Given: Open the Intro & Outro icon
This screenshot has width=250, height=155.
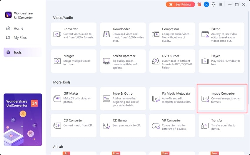Looking at the screenshot, I should pos(106,99).
